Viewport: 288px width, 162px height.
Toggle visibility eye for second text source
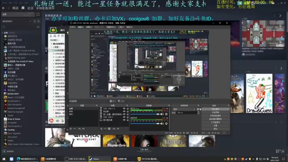pos(124,112)
